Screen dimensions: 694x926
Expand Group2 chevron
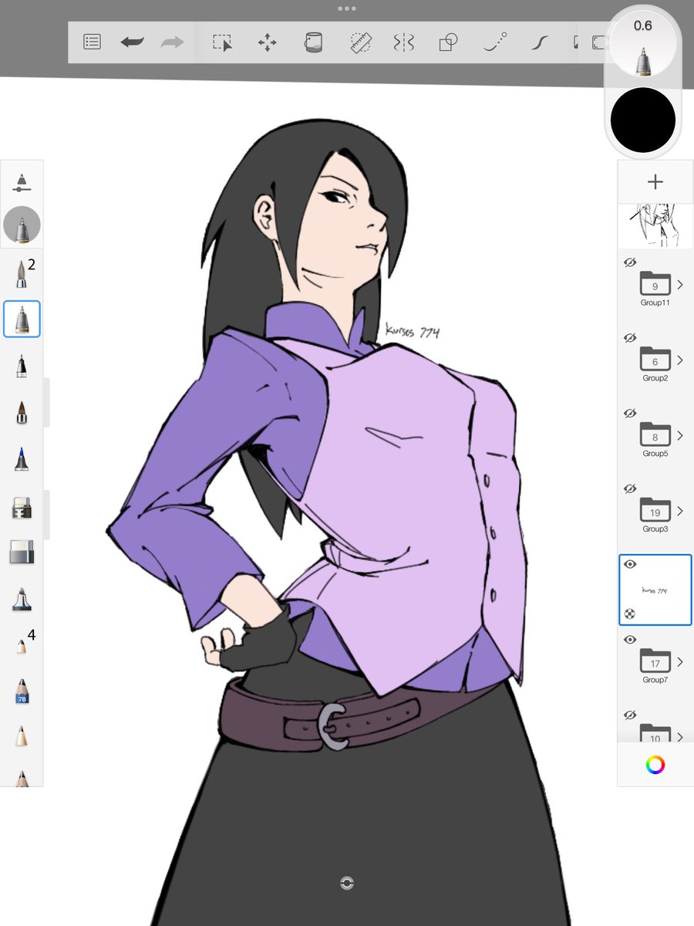tap(680, 360)
